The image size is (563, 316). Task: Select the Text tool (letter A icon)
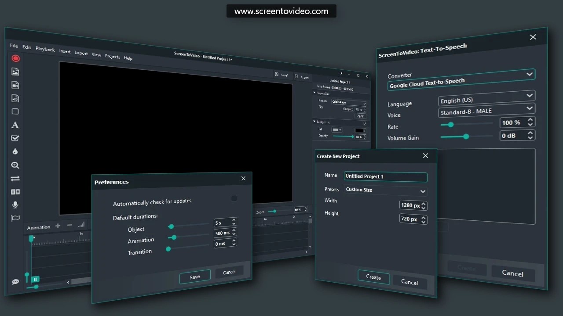point(15,125)
